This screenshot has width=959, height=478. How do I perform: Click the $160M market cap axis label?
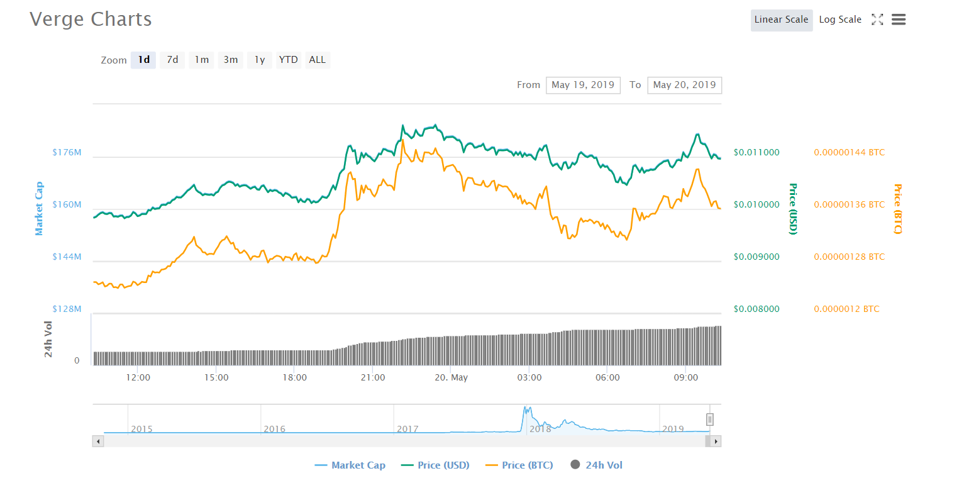point(67,204)
